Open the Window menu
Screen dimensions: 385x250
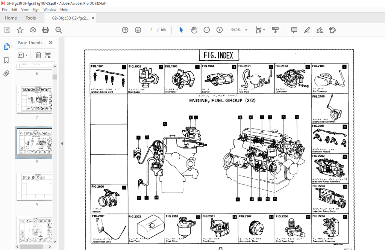pos(50,9)
